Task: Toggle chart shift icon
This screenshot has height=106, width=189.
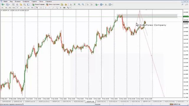Action: click(92, 4)
